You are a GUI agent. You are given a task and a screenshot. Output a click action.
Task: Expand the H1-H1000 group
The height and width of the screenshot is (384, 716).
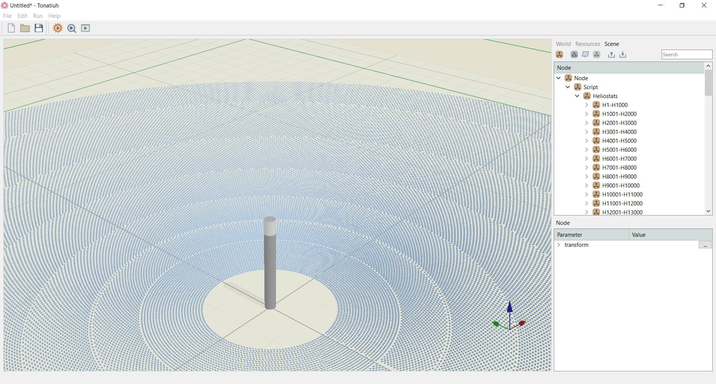coord(587,105)
